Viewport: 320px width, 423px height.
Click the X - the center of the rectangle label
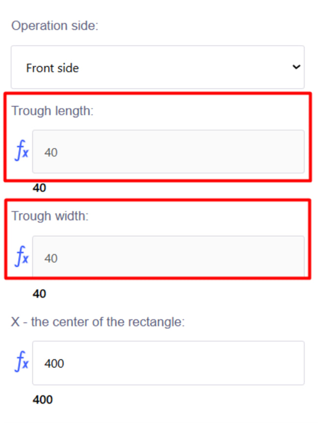[x=98, y=322]
